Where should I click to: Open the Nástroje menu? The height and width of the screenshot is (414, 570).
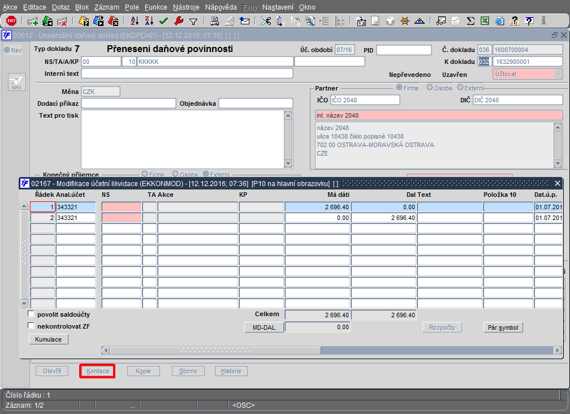(x=186, y=7)
